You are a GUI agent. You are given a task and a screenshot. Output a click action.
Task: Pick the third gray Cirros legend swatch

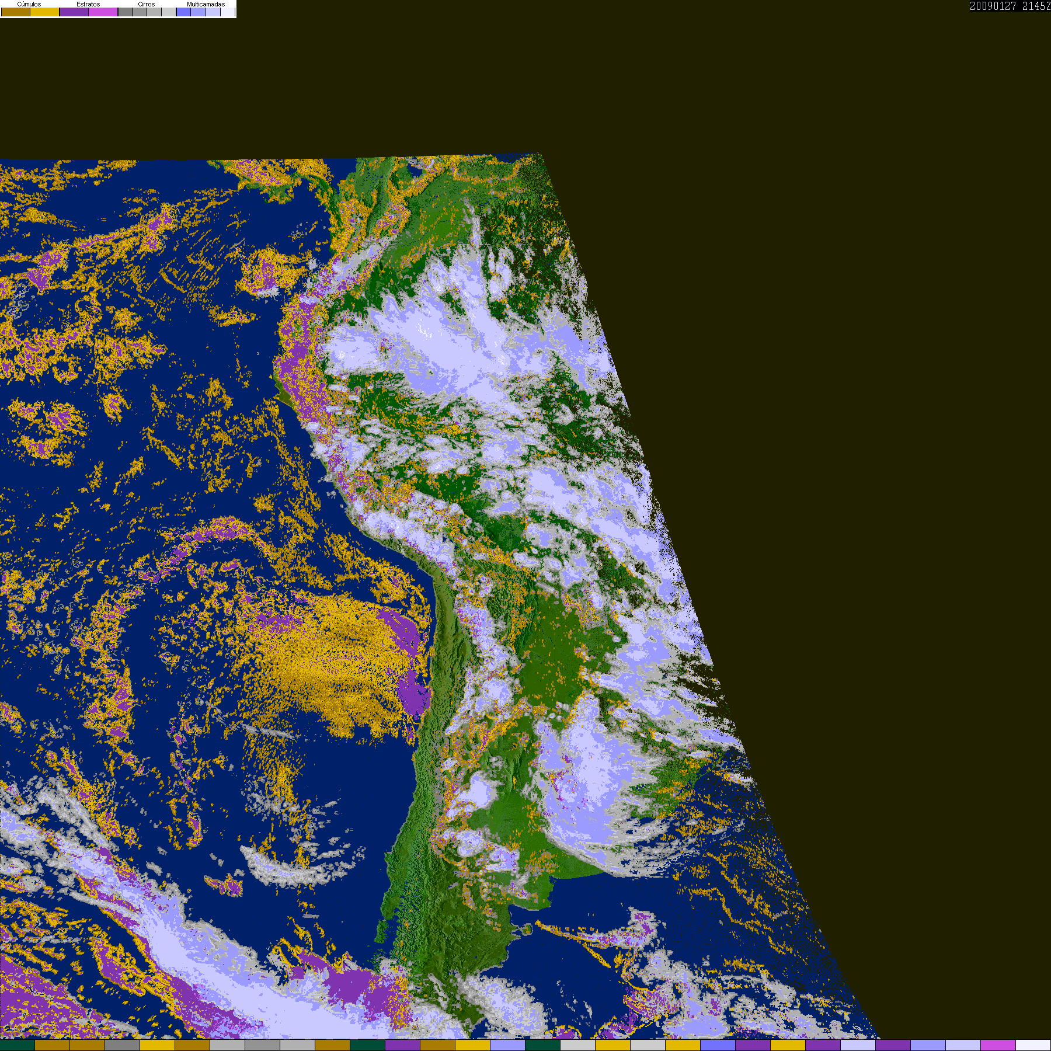pos(154,12)
